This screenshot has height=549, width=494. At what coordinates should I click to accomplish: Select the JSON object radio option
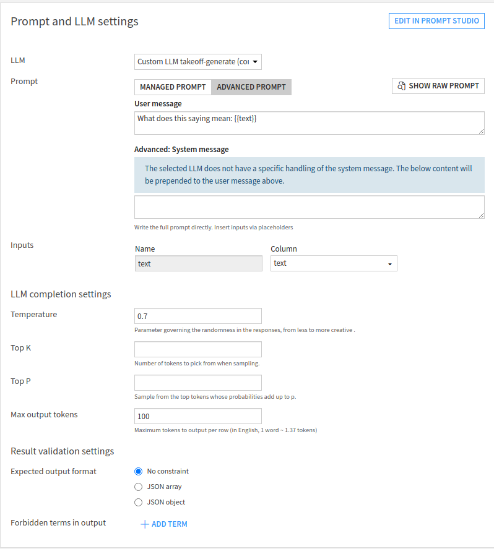(139, 502)
